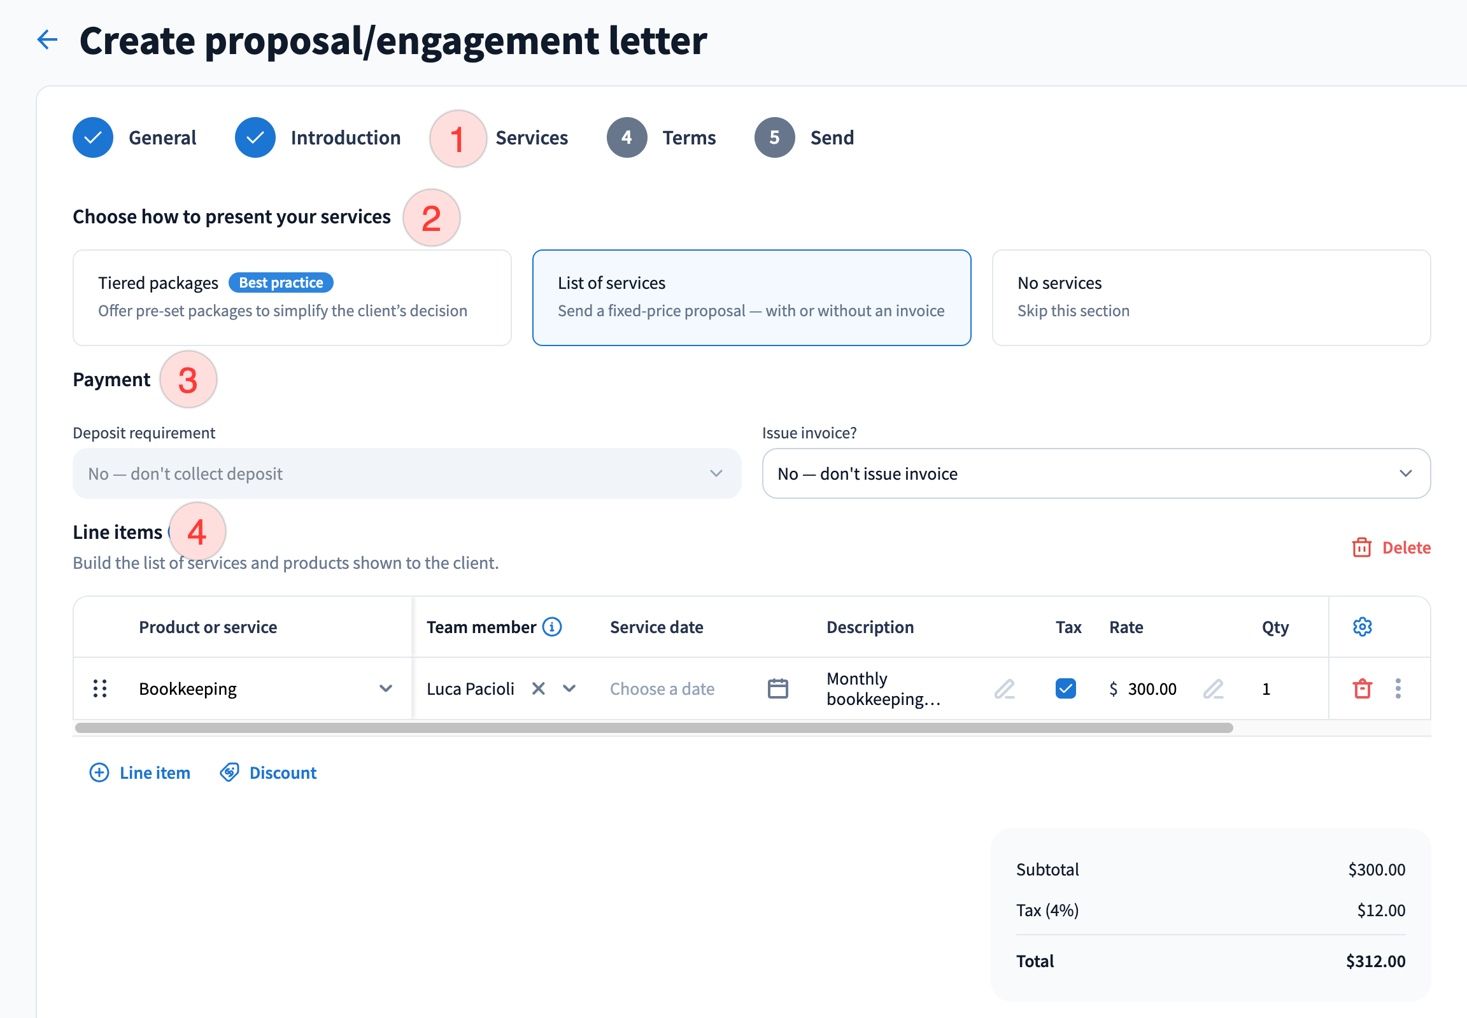Delete the Bookkeeping row with trash icon

(1362, 688)
